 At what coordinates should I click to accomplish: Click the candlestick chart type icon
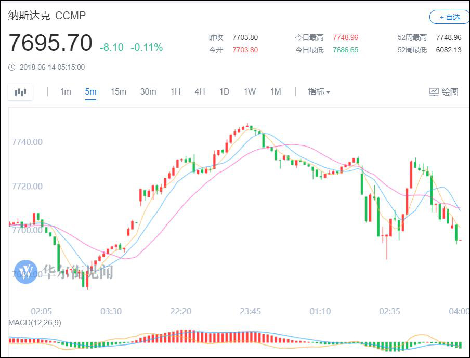pos(21,92)
